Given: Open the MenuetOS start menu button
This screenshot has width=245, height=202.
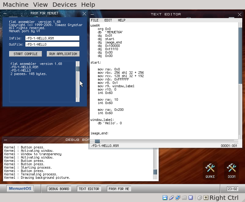Looking at the screenshot, I should (20, 189).
